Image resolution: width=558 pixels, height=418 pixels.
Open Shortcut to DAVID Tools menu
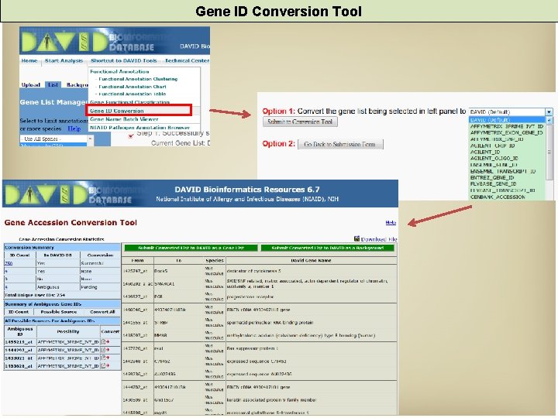(x=123, y=61)
